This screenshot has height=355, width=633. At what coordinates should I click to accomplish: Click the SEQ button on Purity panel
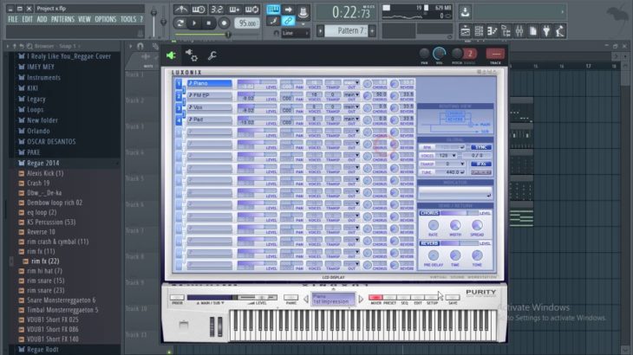pyautogui.click(x=404, y=297)
